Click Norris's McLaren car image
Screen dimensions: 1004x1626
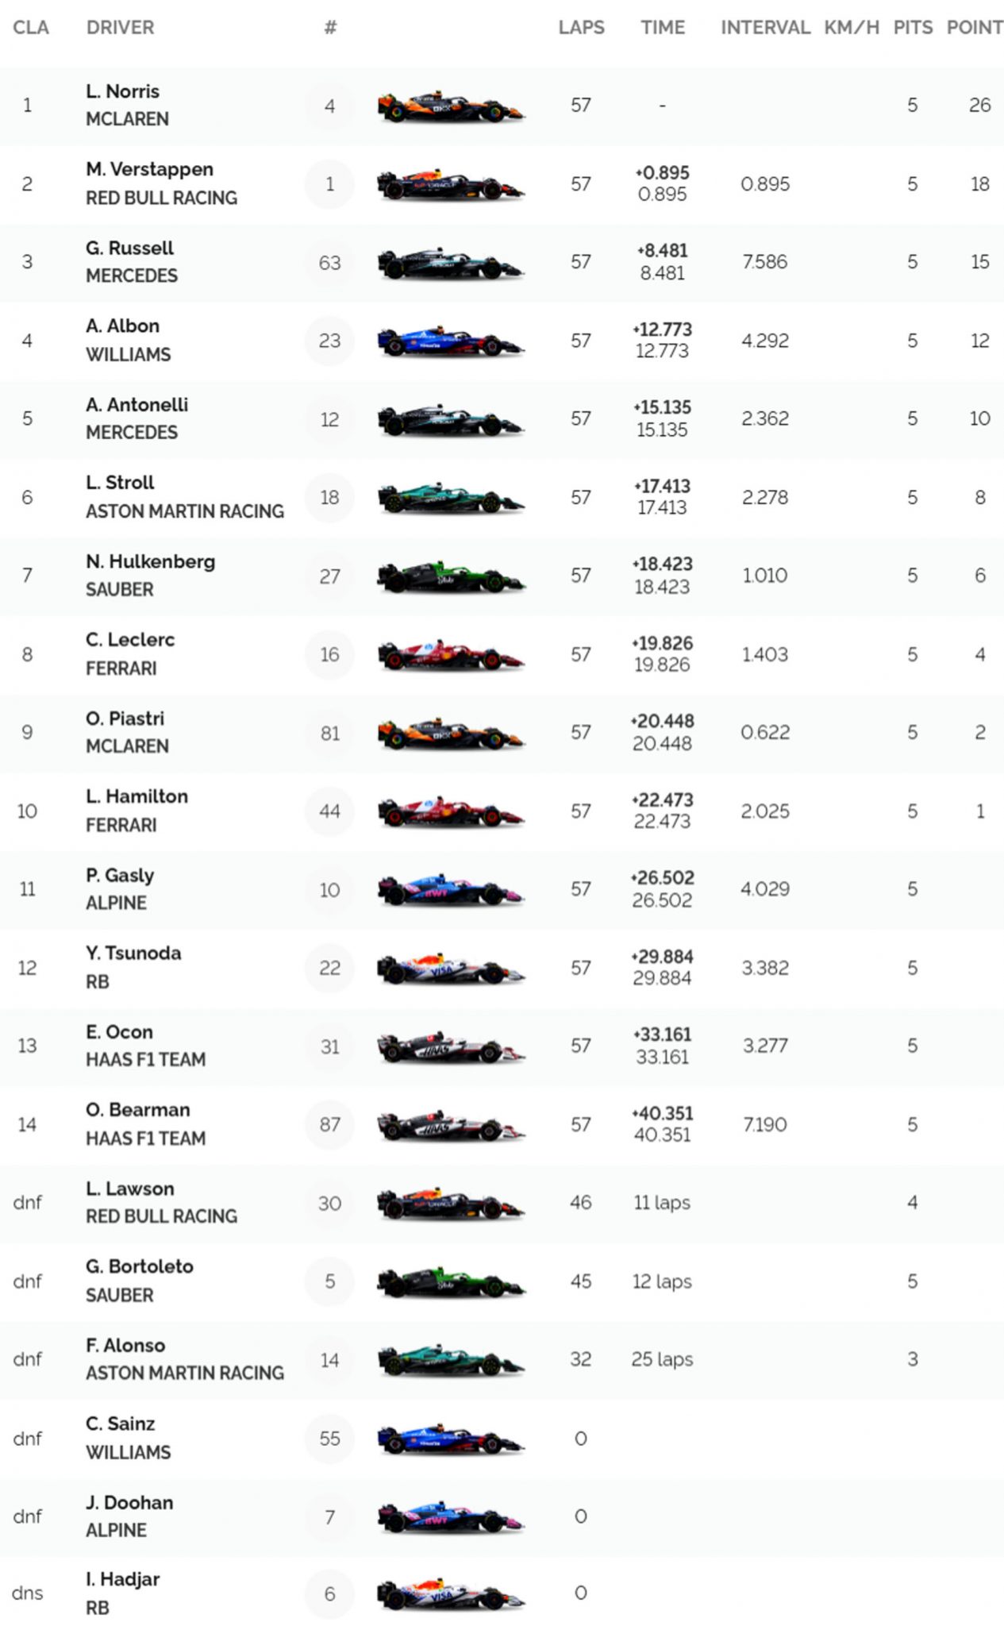450,106
